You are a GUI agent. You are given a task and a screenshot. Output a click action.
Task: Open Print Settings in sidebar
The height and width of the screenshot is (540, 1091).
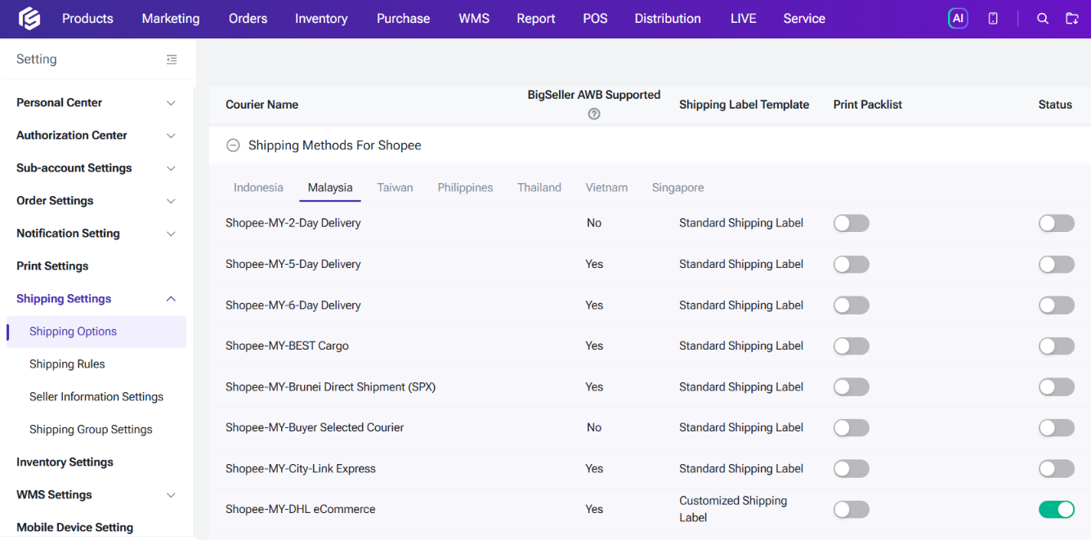52,266
